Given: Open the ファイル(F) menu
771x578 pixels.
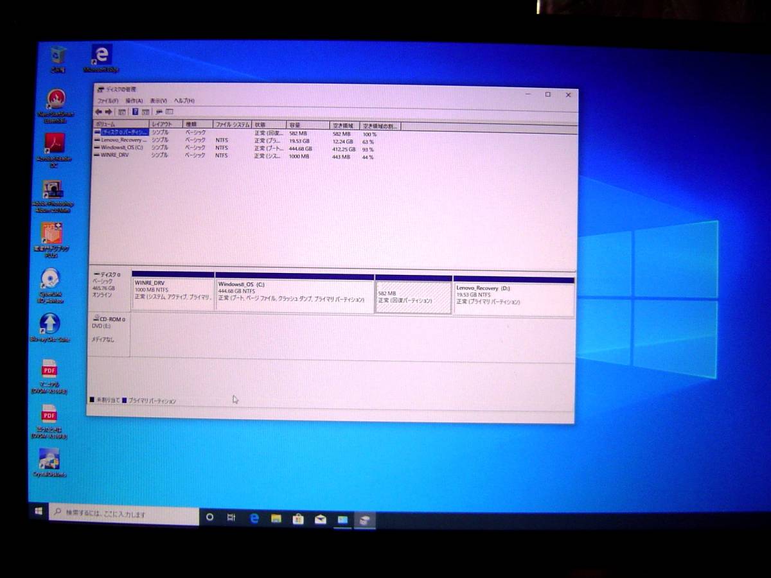Looking at the screenshot, I should point(107,101).
